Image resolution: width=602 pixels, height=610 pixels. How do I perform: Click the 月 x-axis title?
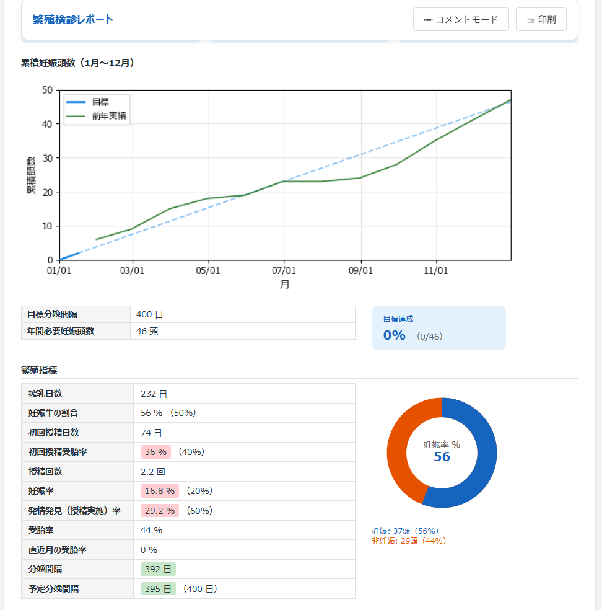point(284,285)
